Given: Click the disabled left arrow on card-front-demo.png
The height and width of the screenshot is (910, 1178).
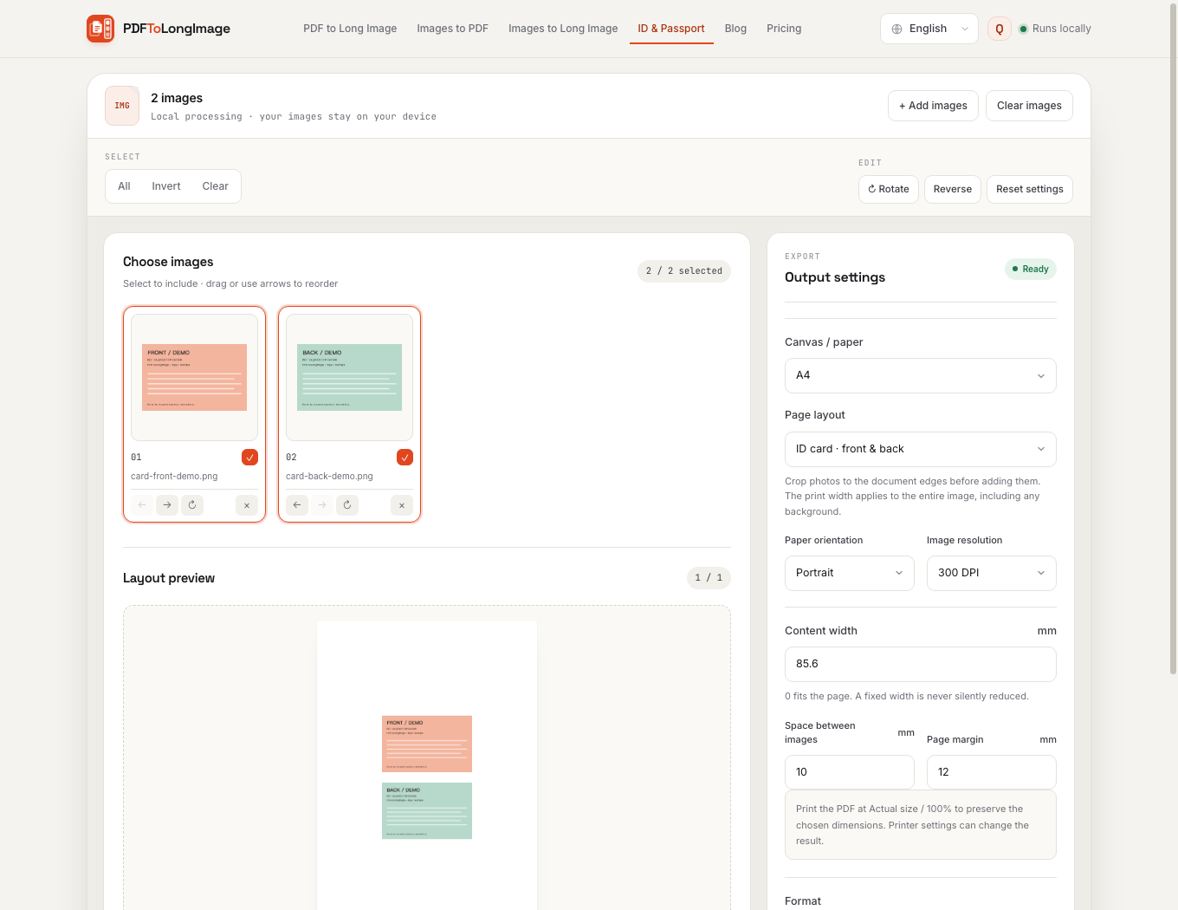Looking at the screenshot, I should coord(142,504).
